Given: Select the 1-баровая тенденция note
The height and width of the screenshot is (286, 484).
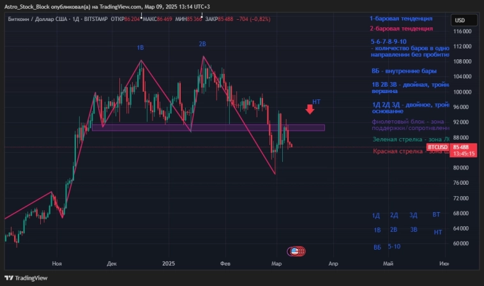Looking at the screenshot, I should pyautogui.click(x=401, y=18).
